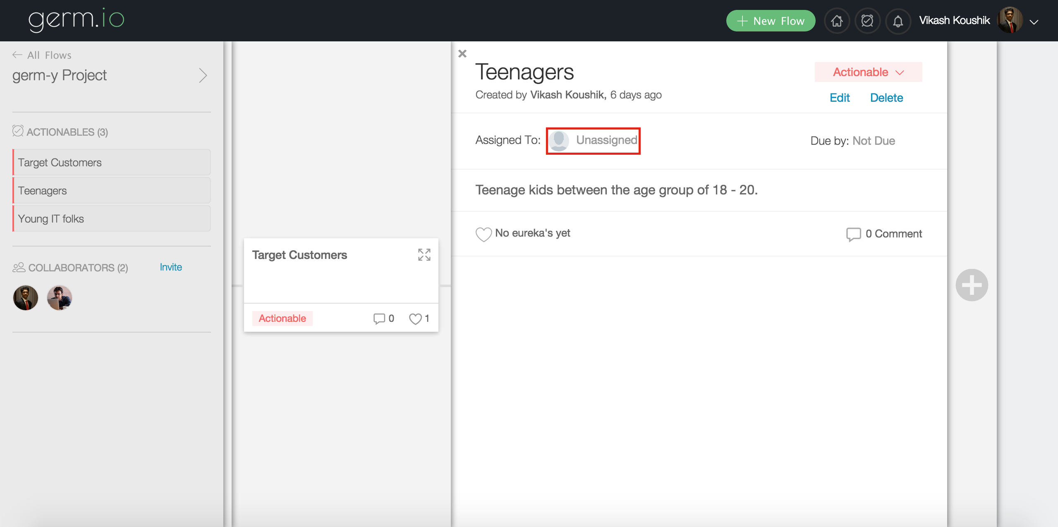Click the home icon in top bar
Viewport: 1058px width, 527px height.
click(x=837, y=21)
